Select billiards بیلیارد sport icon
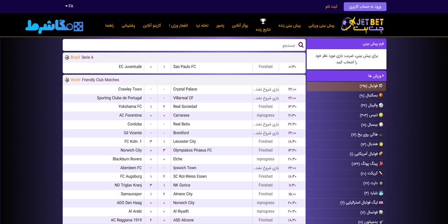The image size is (448, 224). 380,193
